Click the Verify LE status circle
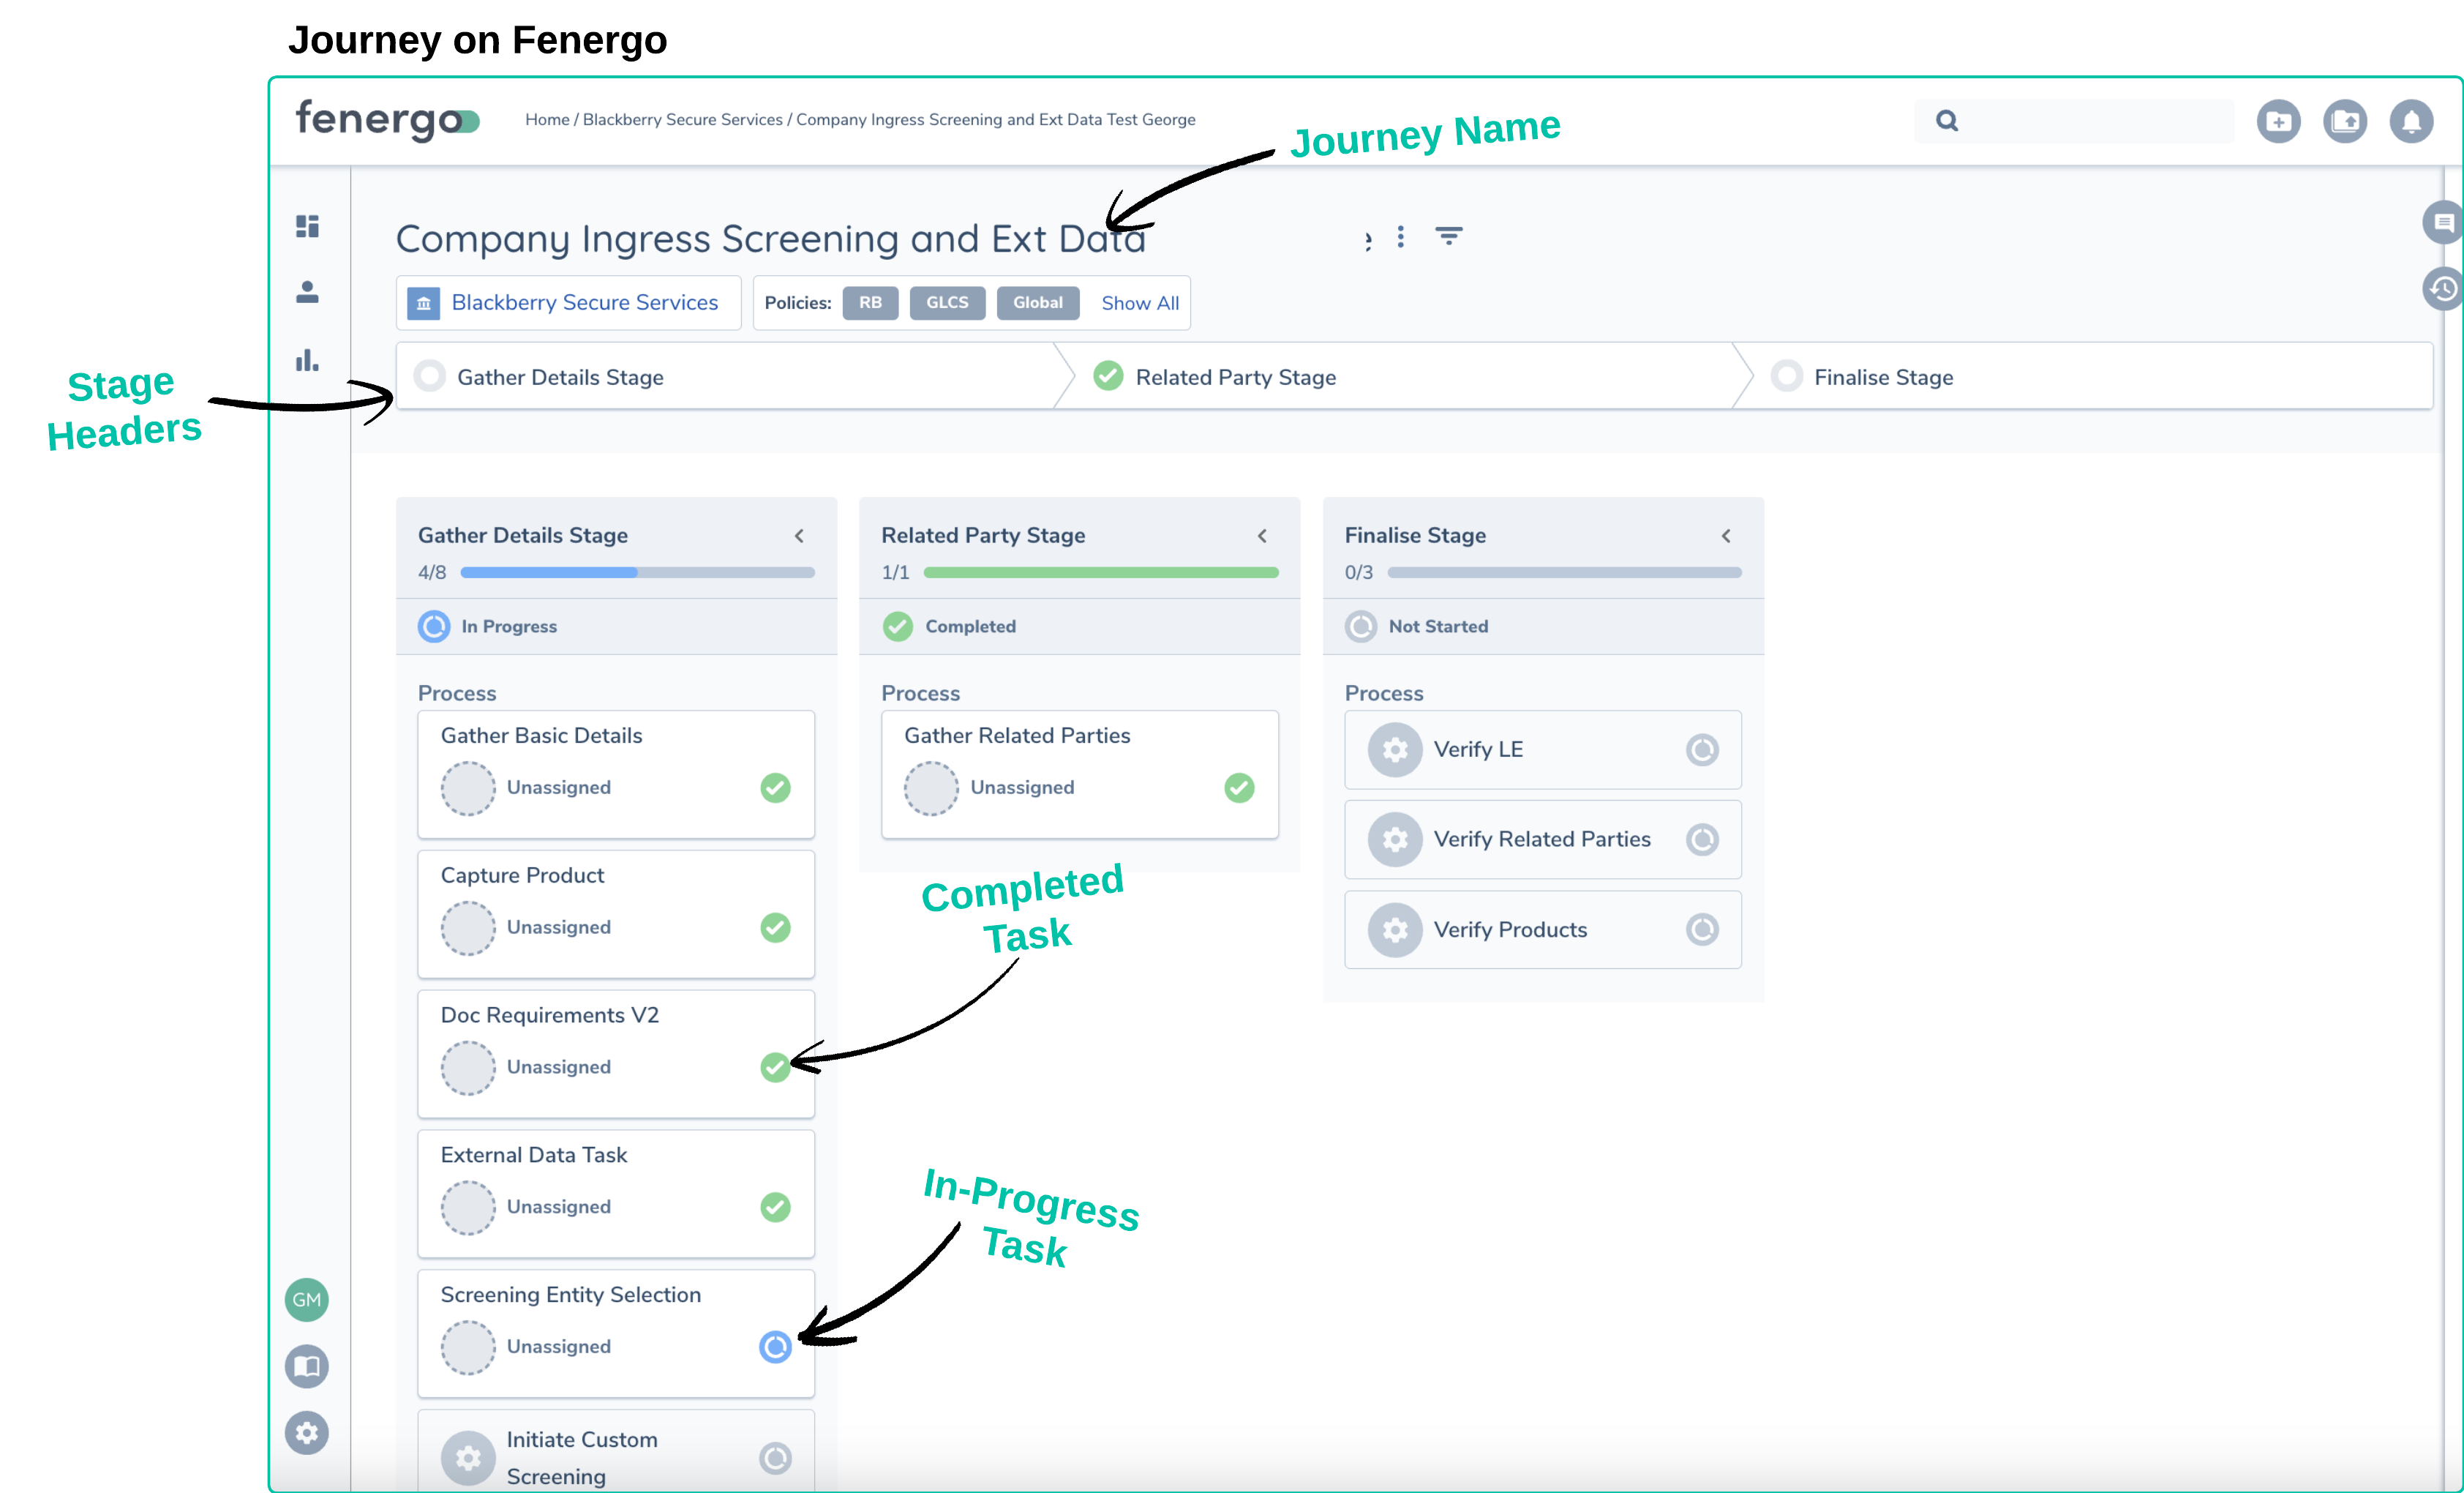 click(x=1701, y=749)
